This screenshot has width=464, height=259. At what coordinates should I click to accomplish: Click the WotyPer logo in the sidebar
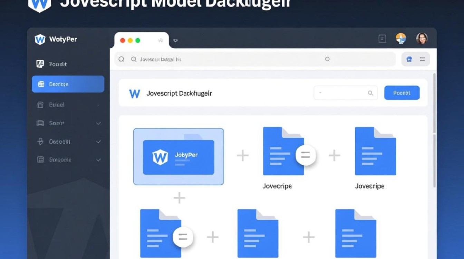pos(40,39)
